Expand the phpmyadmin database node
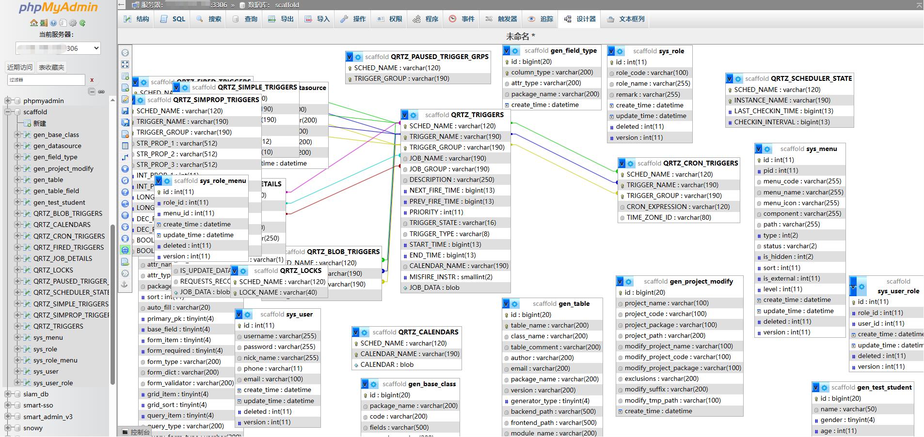The image size is (924, 437). point(7,101)
